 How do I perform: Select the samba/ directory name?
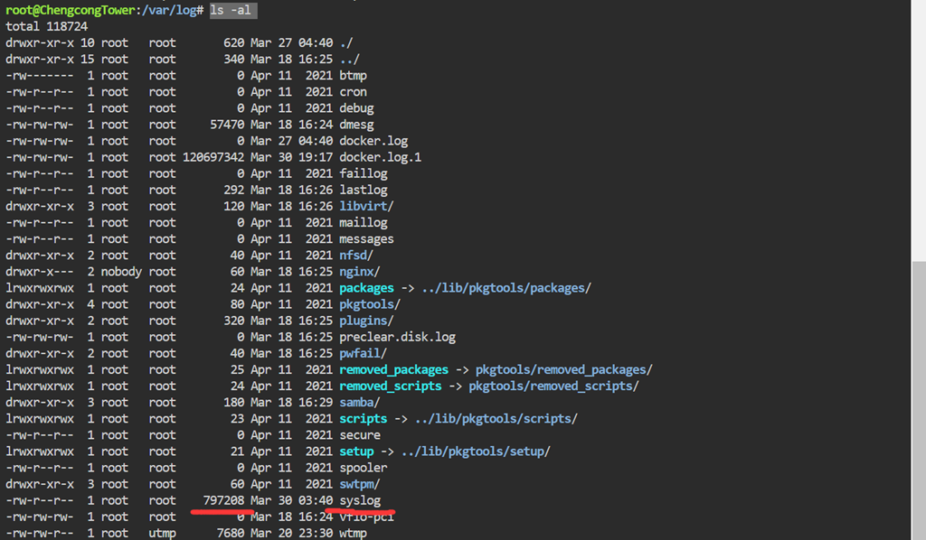(x=360, y=402)
